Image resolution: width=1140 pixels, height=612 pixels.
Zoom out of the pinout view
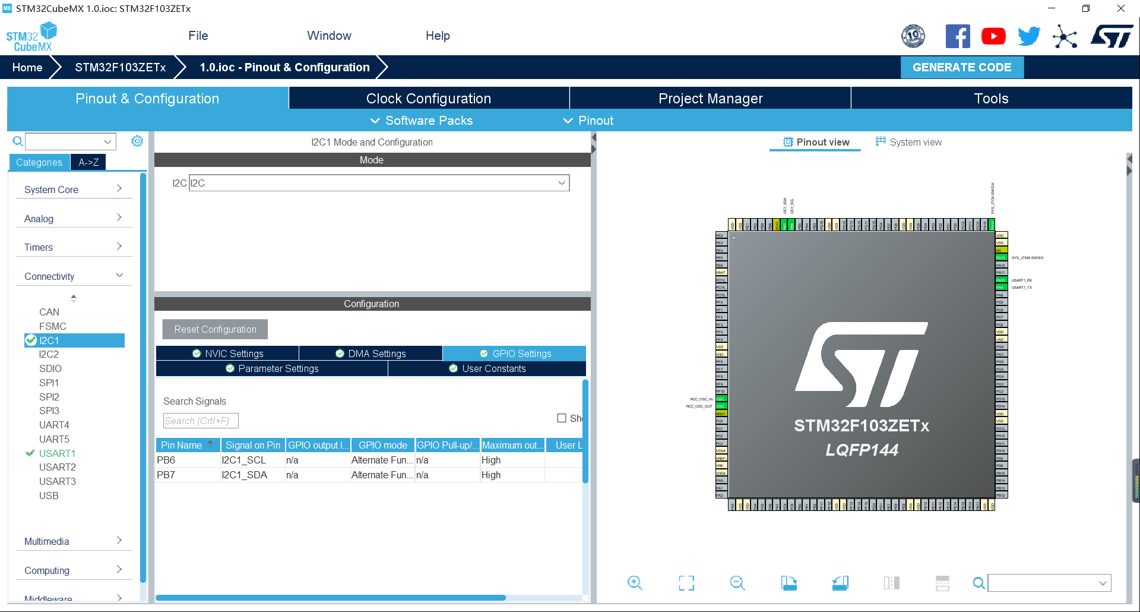click(737, 583)
